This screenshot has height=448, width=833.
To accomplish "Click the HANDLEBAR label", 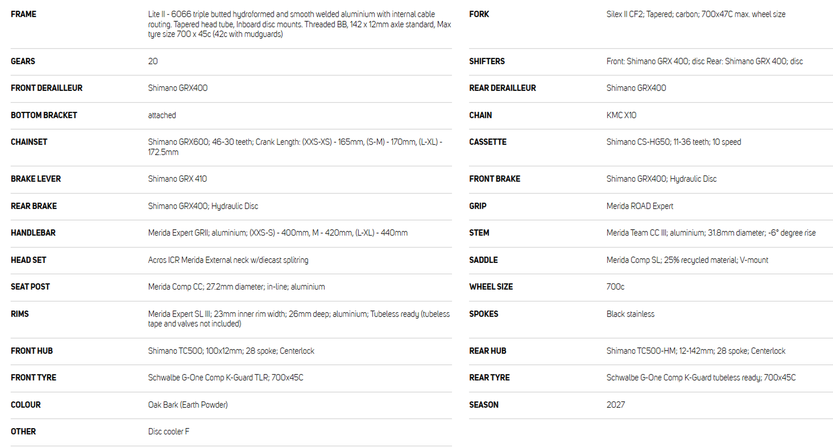I will pyautogui.click(x=33, y=233).
